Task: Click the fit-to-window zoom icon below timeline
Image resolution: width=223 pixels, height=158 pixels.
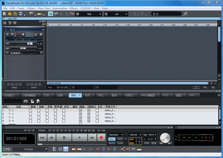Action: coord(196,87)
